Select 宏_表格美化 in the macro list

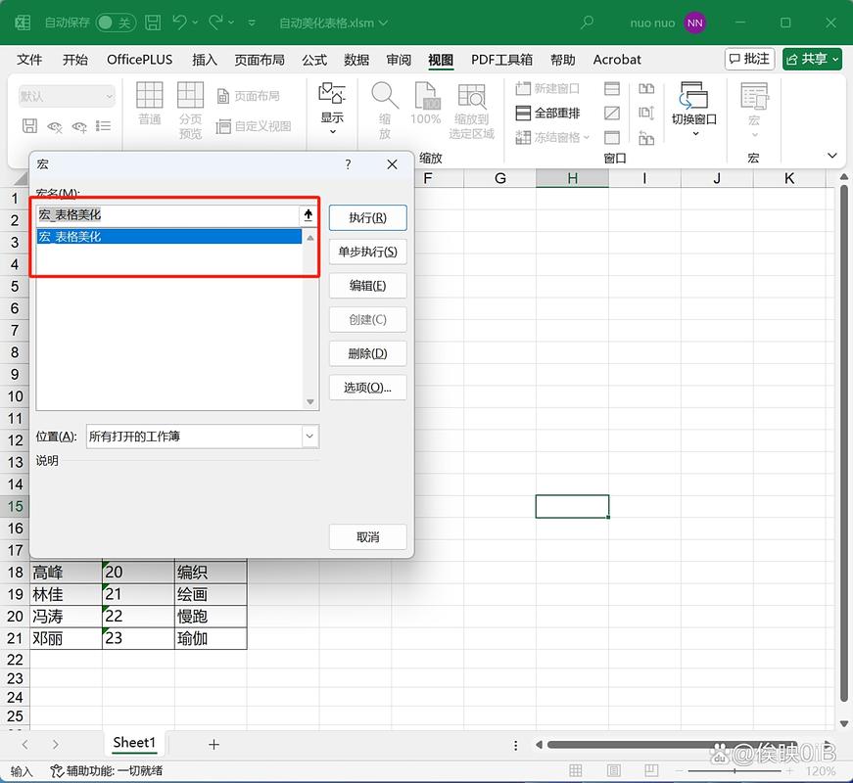click(71, 237)
